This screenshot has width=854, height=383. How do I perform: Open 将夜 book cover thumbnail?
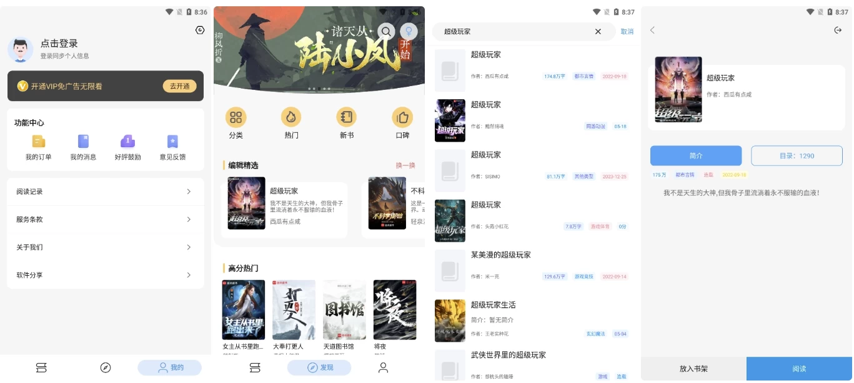(x=394, y=310)
